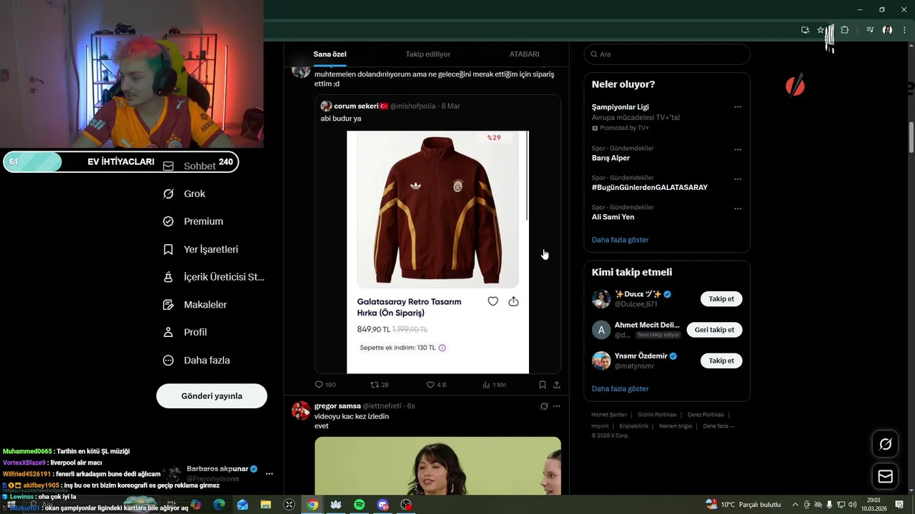Open Yer İşaretleri bookmarks
This screenshot has width=915, height=514.
pos(201,249)
